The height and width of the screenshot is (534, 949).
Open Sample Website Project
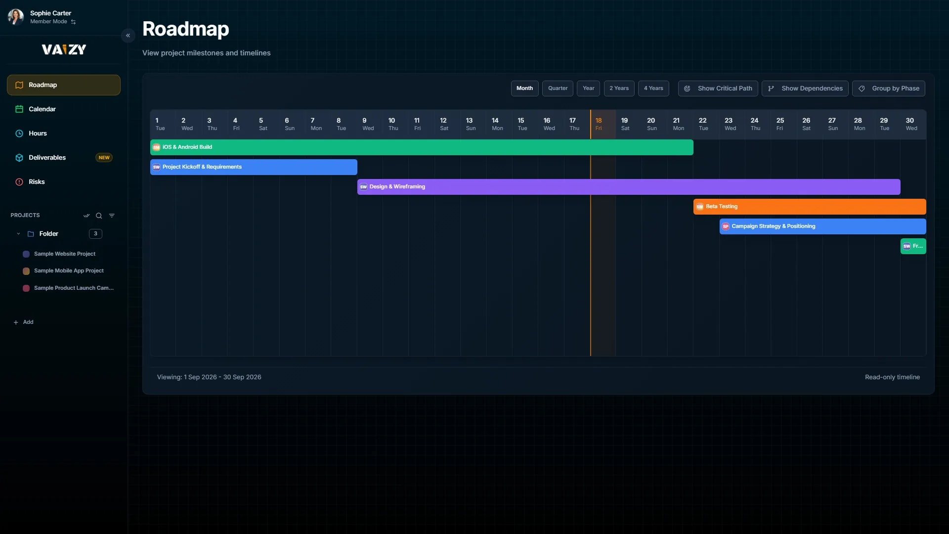point(65,254)
